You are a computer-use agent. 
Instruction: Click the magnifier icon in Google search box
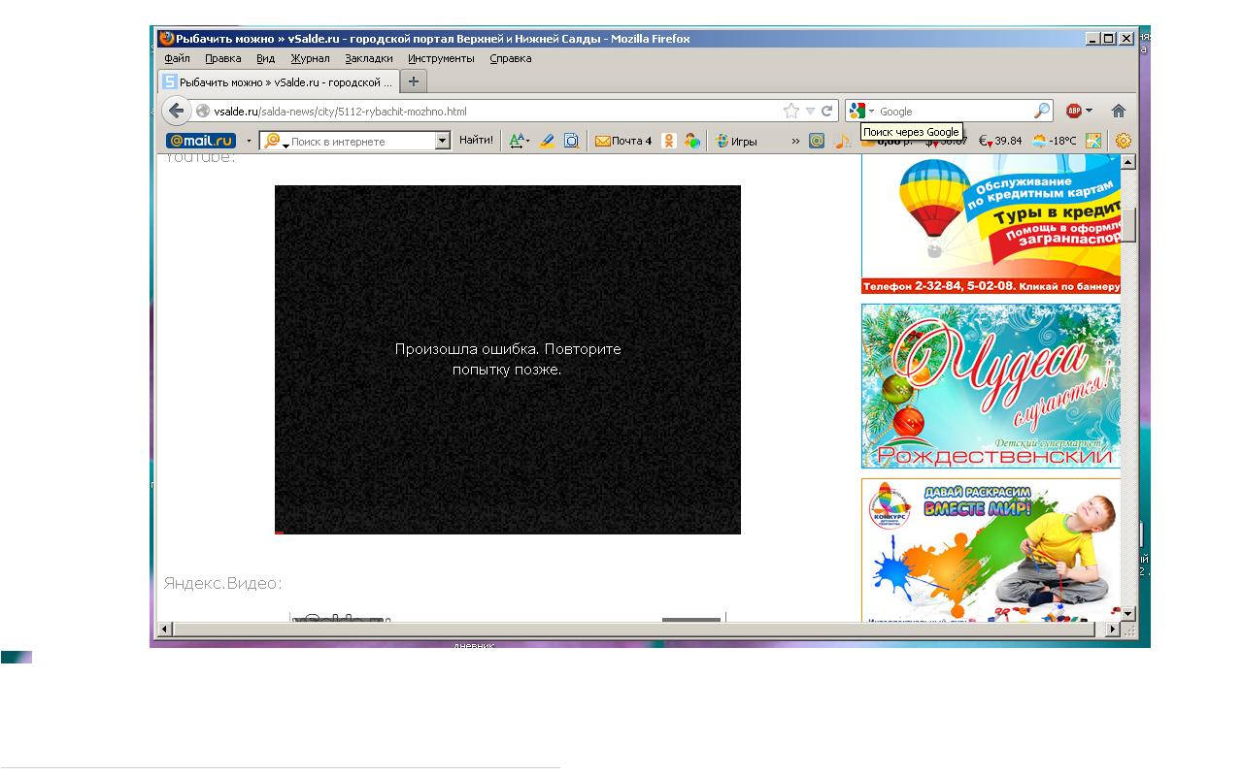[x=1041, y=111]
